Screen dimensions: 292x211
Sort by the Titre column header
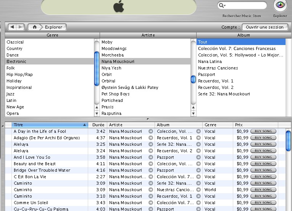coord(50,125)
